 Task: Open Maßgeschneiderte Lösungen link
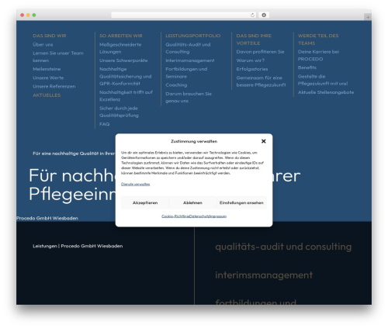(120, 48)
